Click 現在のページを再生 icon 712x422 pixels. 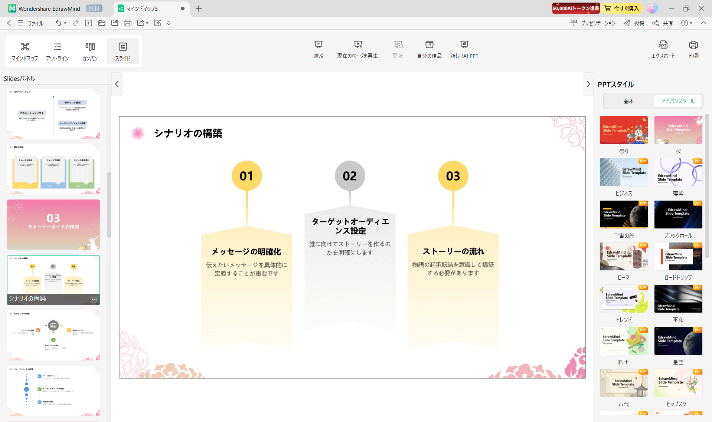pos(357,50)
